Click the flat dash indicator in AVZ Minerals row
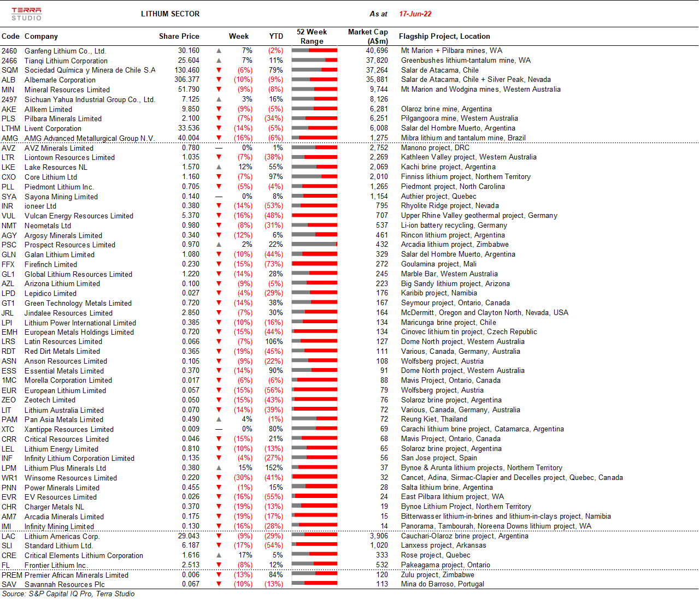Viewport: 699px width, 599px height. coord(219,148)
